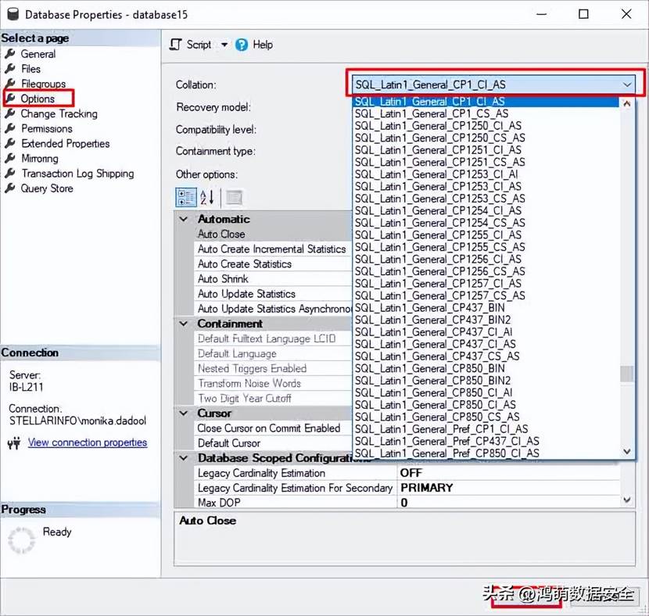Open the General page
Viewport: 649px width, 616px height.
[38, 54]
